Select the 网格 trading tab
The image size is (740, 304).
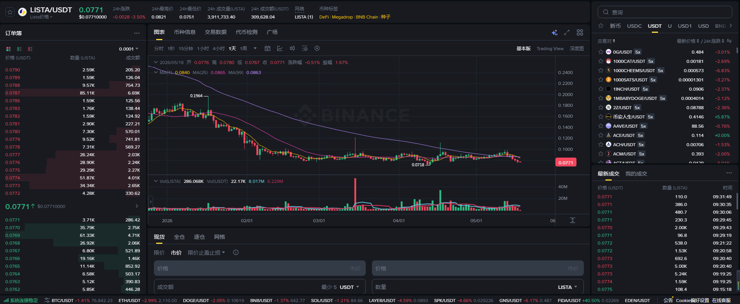pos(220,237)
